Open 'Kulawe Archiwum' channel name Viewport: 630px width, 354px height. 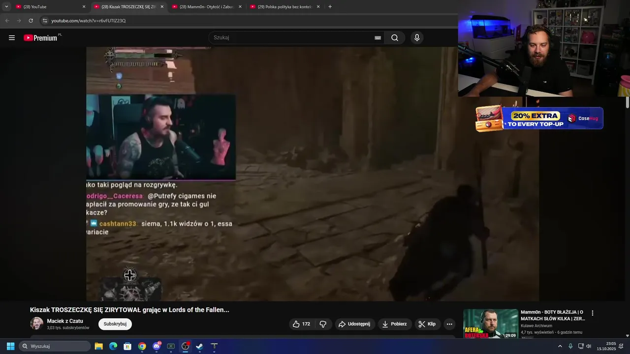536,326
